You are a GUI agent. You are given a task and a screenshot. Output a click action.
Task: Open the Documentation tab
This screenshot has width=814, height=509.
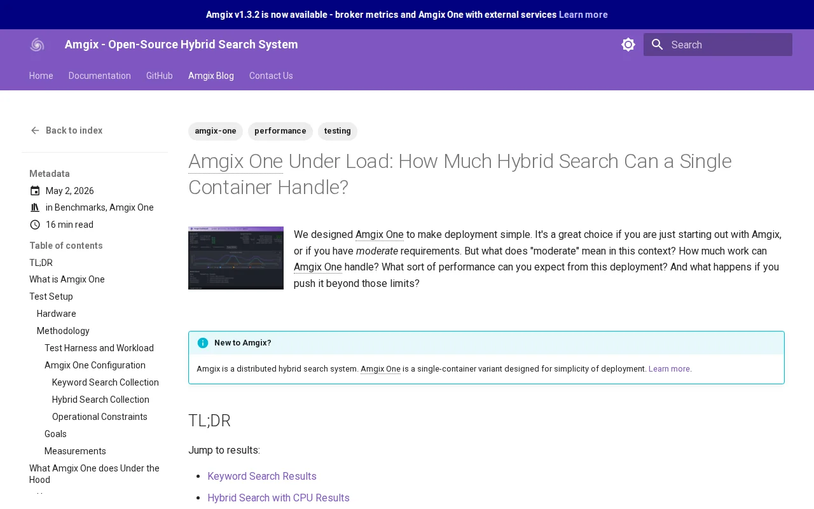(x=100, y=76)
